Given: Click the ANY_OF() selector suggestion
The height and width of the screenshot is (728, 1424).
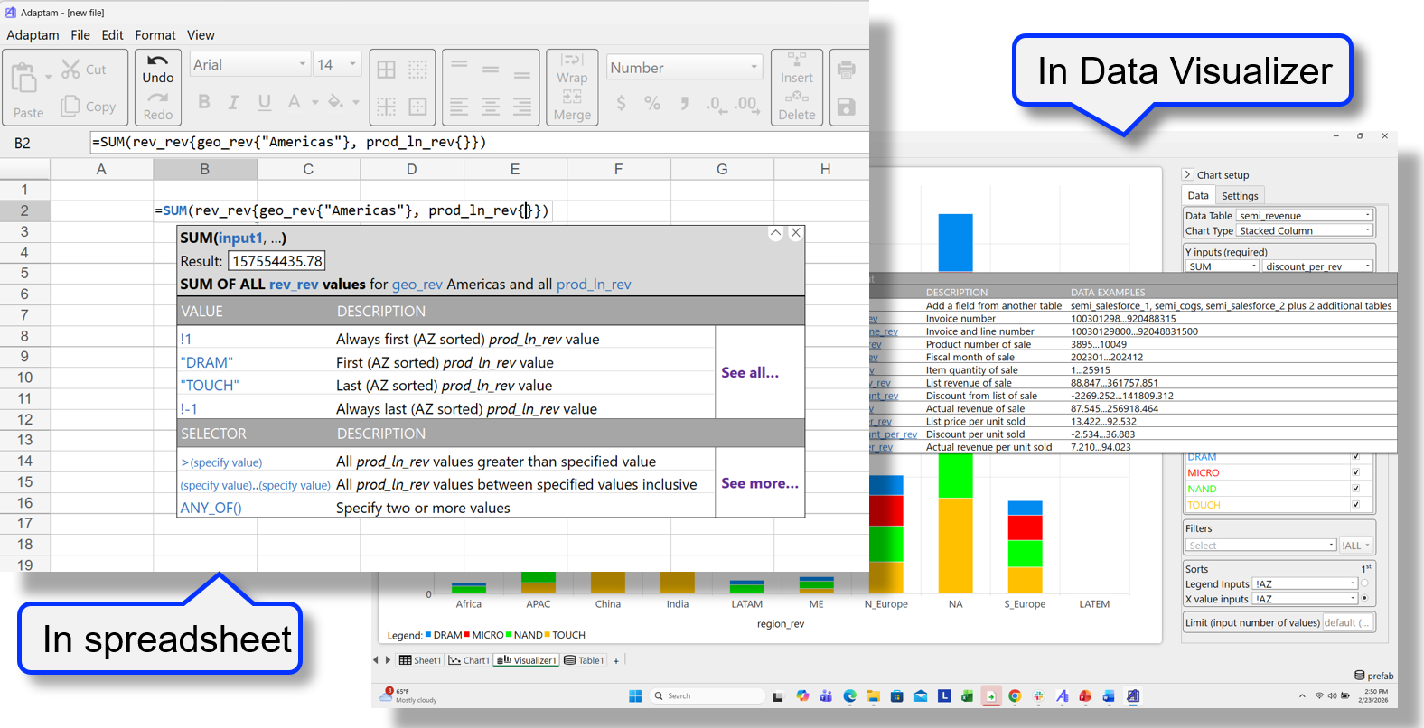Looking at the screenshot, I should coord(211,508).
